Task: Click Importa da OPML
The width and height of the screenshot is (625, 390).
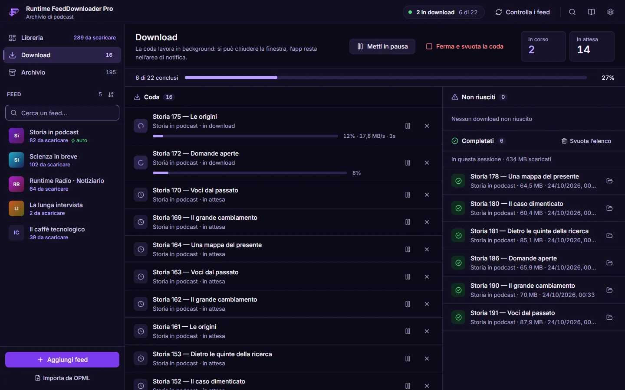Action: pyautogui.click(x=62, y=378)
